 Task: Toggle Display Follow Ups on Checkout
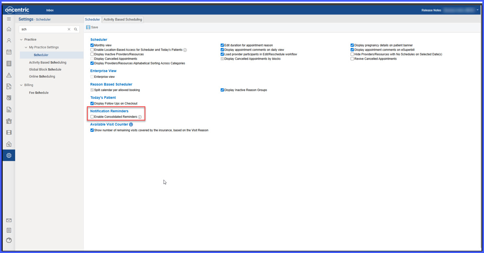[92, 104]
